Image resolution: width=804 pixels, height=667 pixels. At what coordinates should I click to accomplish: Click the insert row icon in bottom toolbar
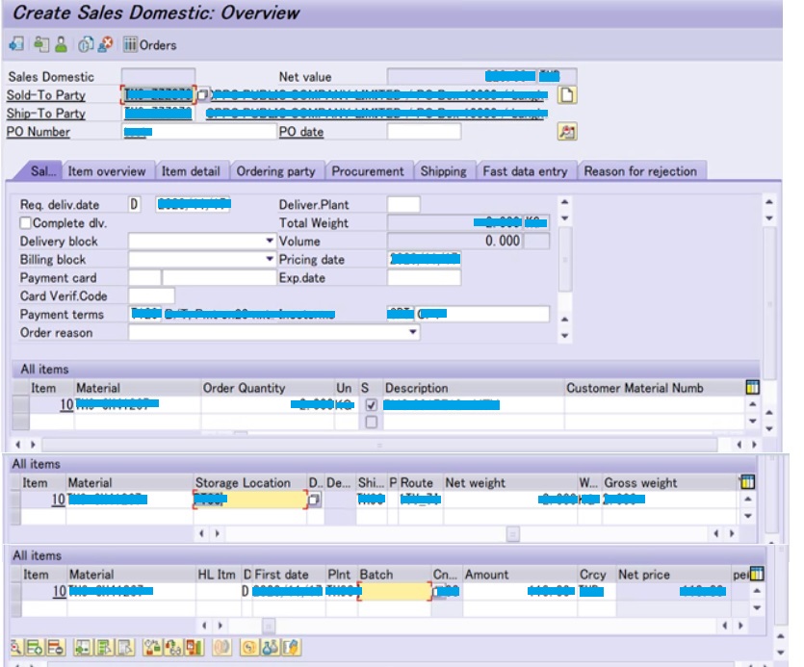coord(35,647)
